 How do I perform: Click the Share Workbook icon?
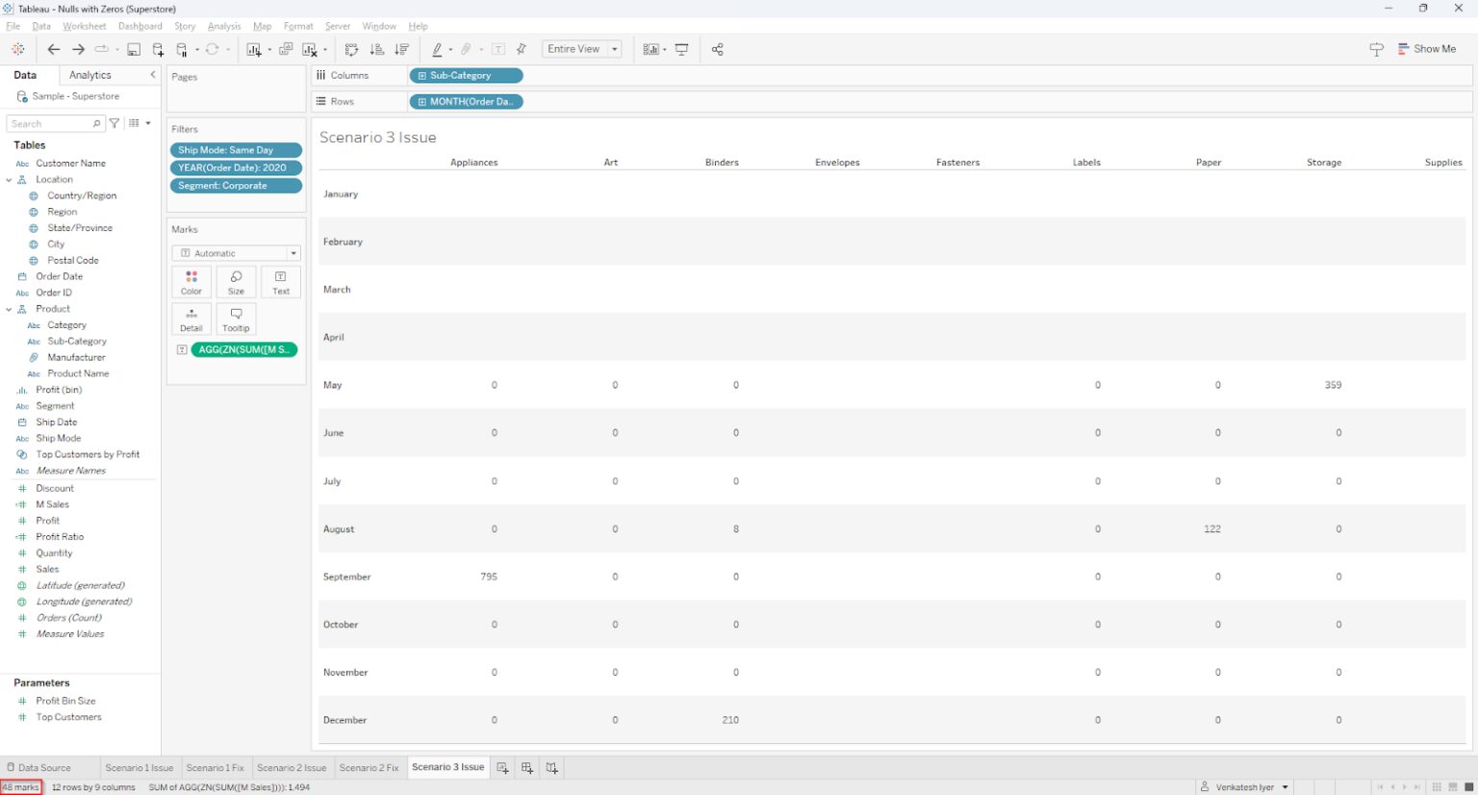click(718, 49)
